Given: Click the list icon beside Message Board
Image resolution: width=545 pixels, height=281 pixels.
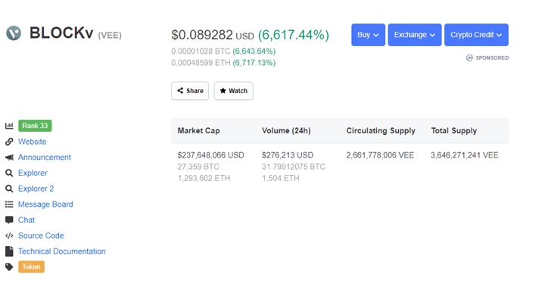Looking at the screenshot, I should (x=9, y=205).
